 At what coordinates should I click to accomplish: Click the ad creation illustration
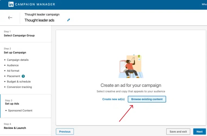tap(131, 66)
